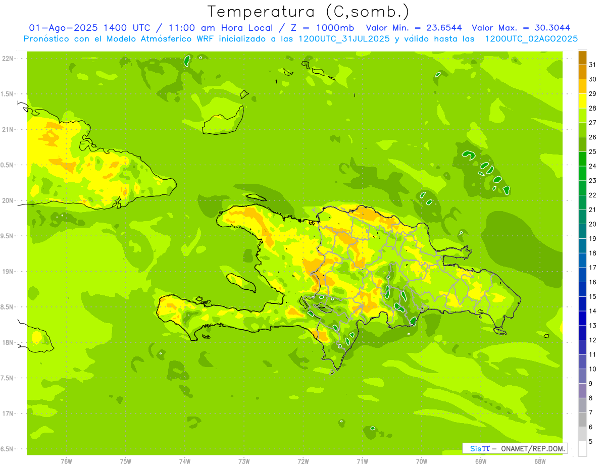Pick the legend color between 27 and 28
Viewport: 606px width, 468px height.
pyautogui.click(x=582, y=116)
